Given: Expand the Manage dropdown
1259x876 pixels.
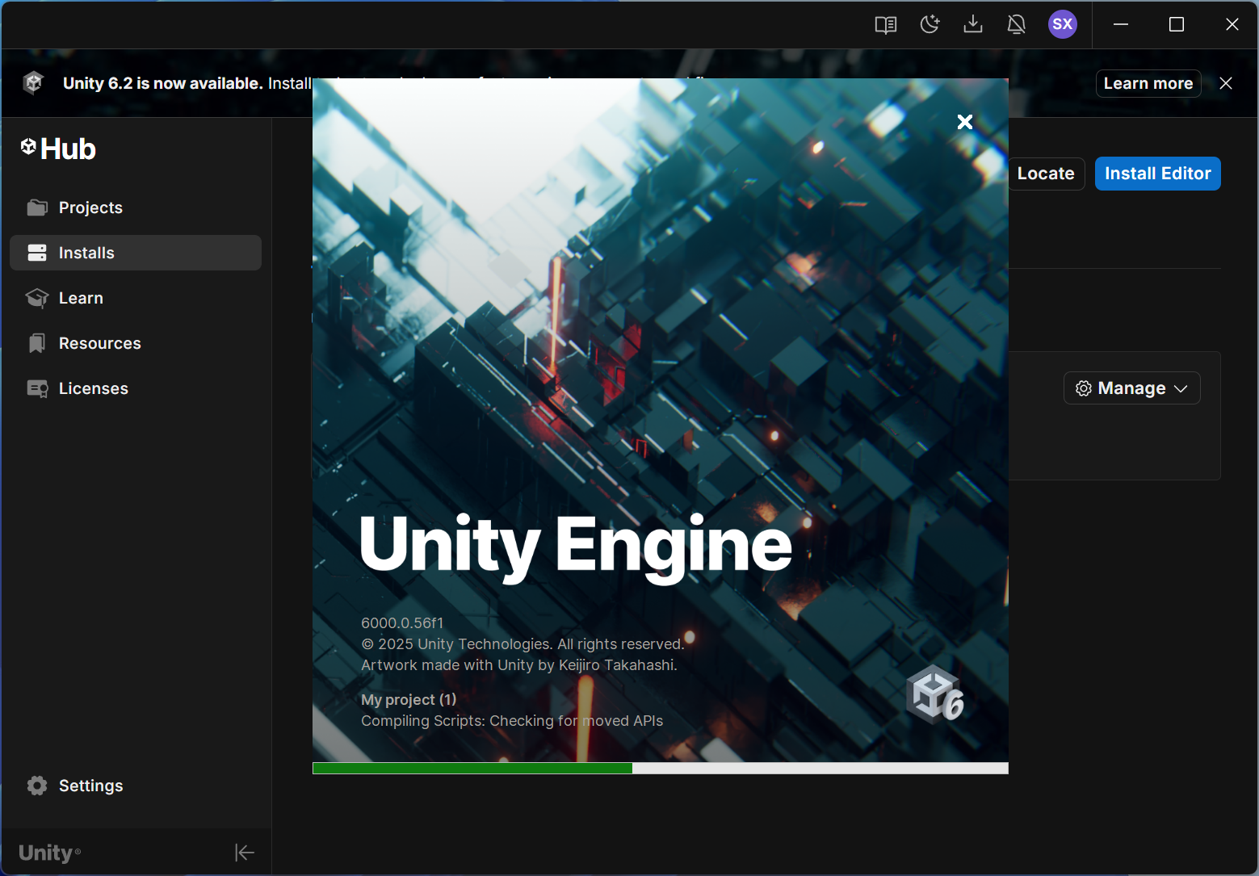Looking at the screenshot, I should pos(1131,388).
